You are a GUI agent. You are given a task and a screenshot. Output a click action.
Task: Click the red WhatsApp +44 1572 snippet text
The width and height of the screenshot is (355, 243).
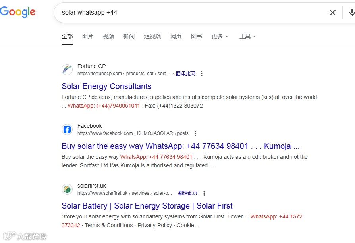pyautogui.click(x=276, y=216)
